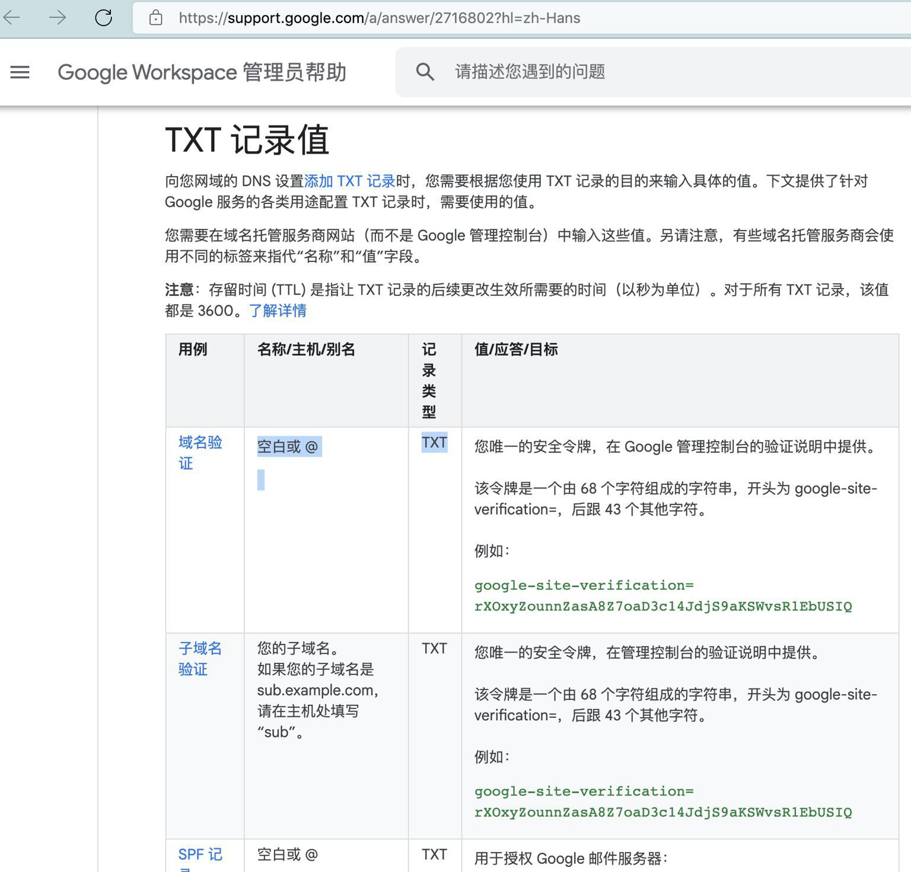Image resolution: width=911 pixels, height=872 pixels.
Task: Click the 68 个字符 description in 子域名验证 row
Action: [676, 704]
